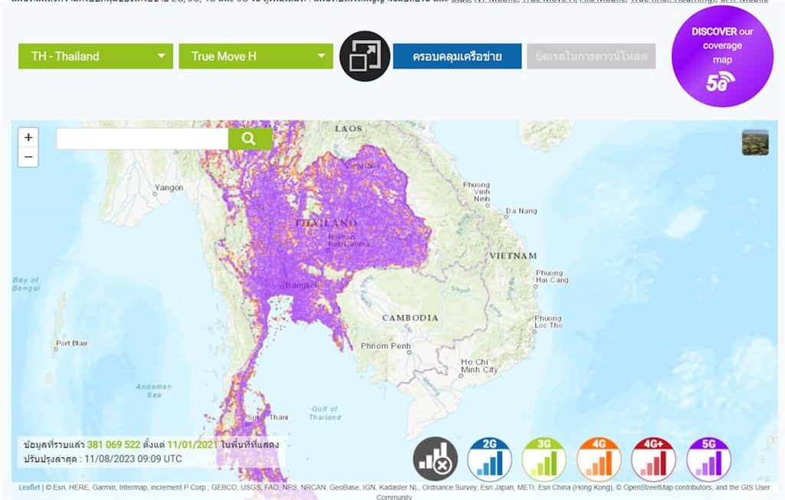The width and height of the screenshot is (785, 500).
Task: Click the Yangon city label
Action: (169, 188)
